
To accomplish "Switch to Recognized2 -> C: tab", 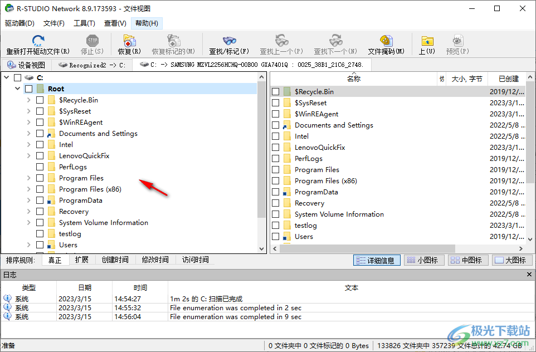I will 91,65.
